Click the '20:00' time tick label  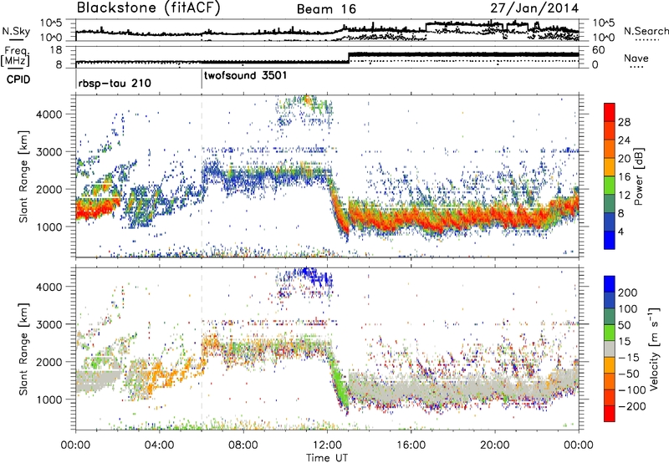coord(494,445)
